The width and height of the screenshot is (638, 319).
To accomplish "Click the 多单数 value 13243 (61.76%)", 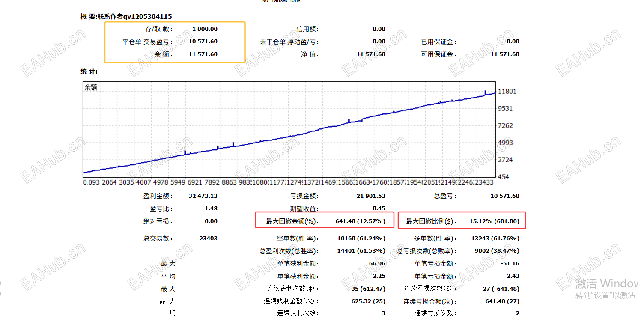I will 495,239.
